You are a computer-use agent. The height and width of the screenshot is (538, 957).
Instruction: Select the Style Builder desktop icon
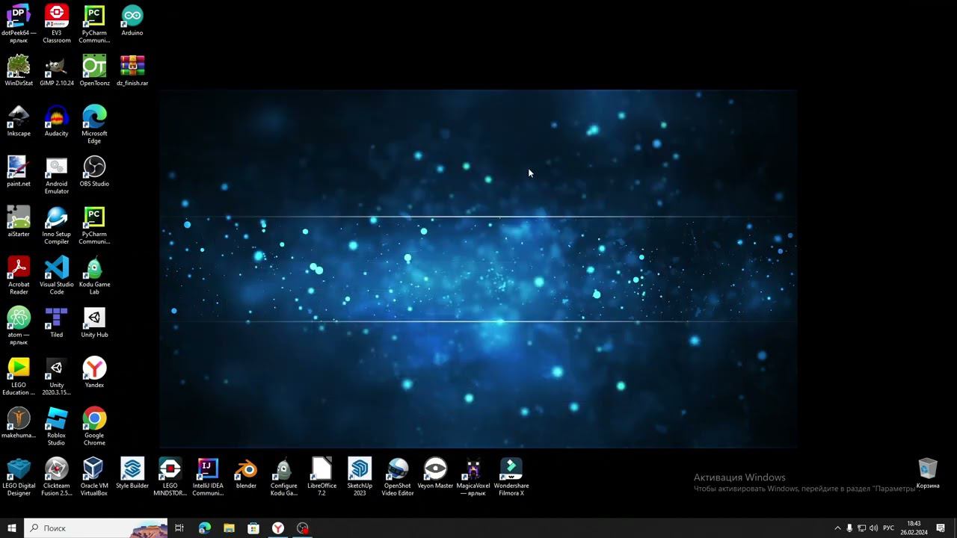pos(132,472)
